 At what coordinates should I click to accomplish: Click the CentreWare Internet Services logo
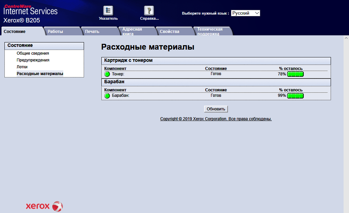(31, 10)
